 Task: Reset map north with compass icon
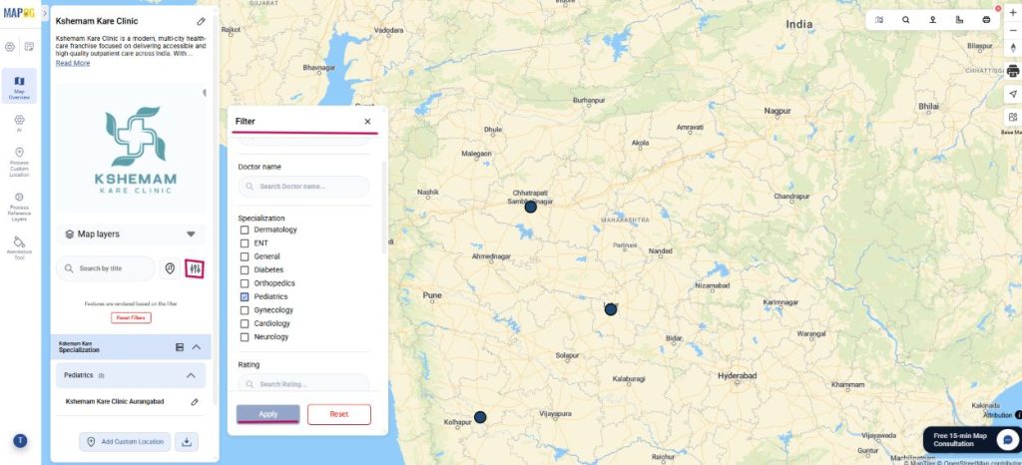click(x=1012, y=46)
